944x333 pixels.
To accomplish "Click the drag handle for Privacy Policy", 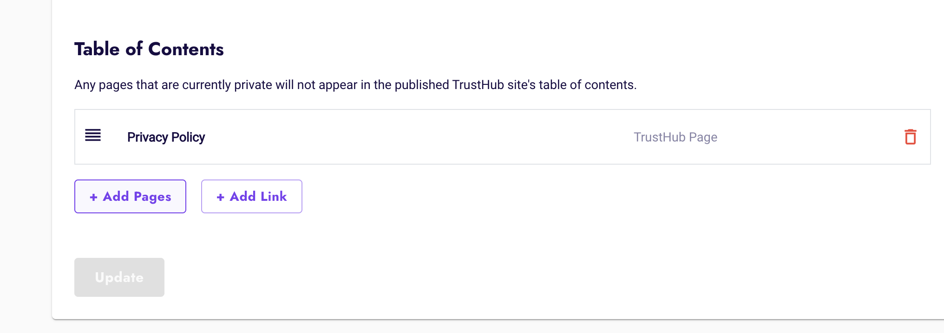I will pos(93,135).
